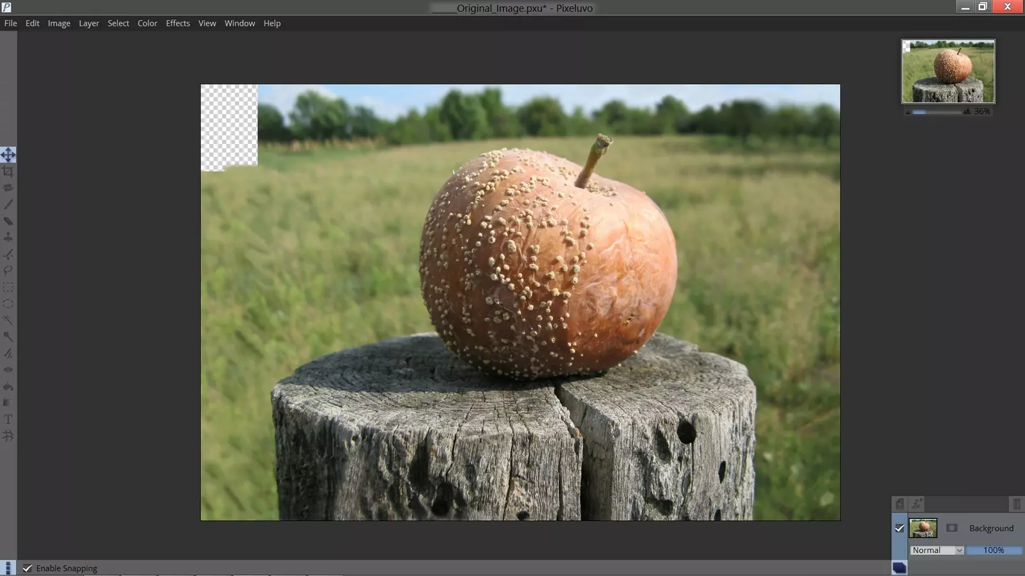Choose the Rectangular Marquee tool
This screenshot has width=1025, height=576.
8,287
